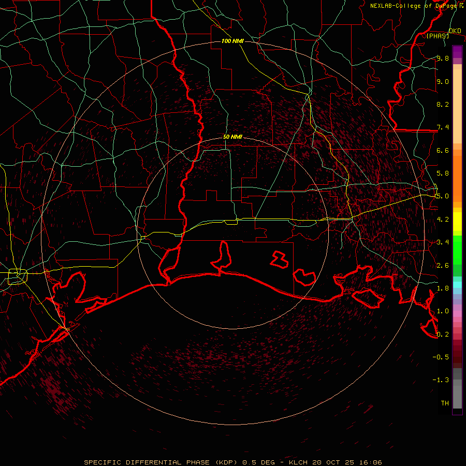466x466 pixels.
Task: Click the -0.5 legend value
Action: tap(441, 357)
